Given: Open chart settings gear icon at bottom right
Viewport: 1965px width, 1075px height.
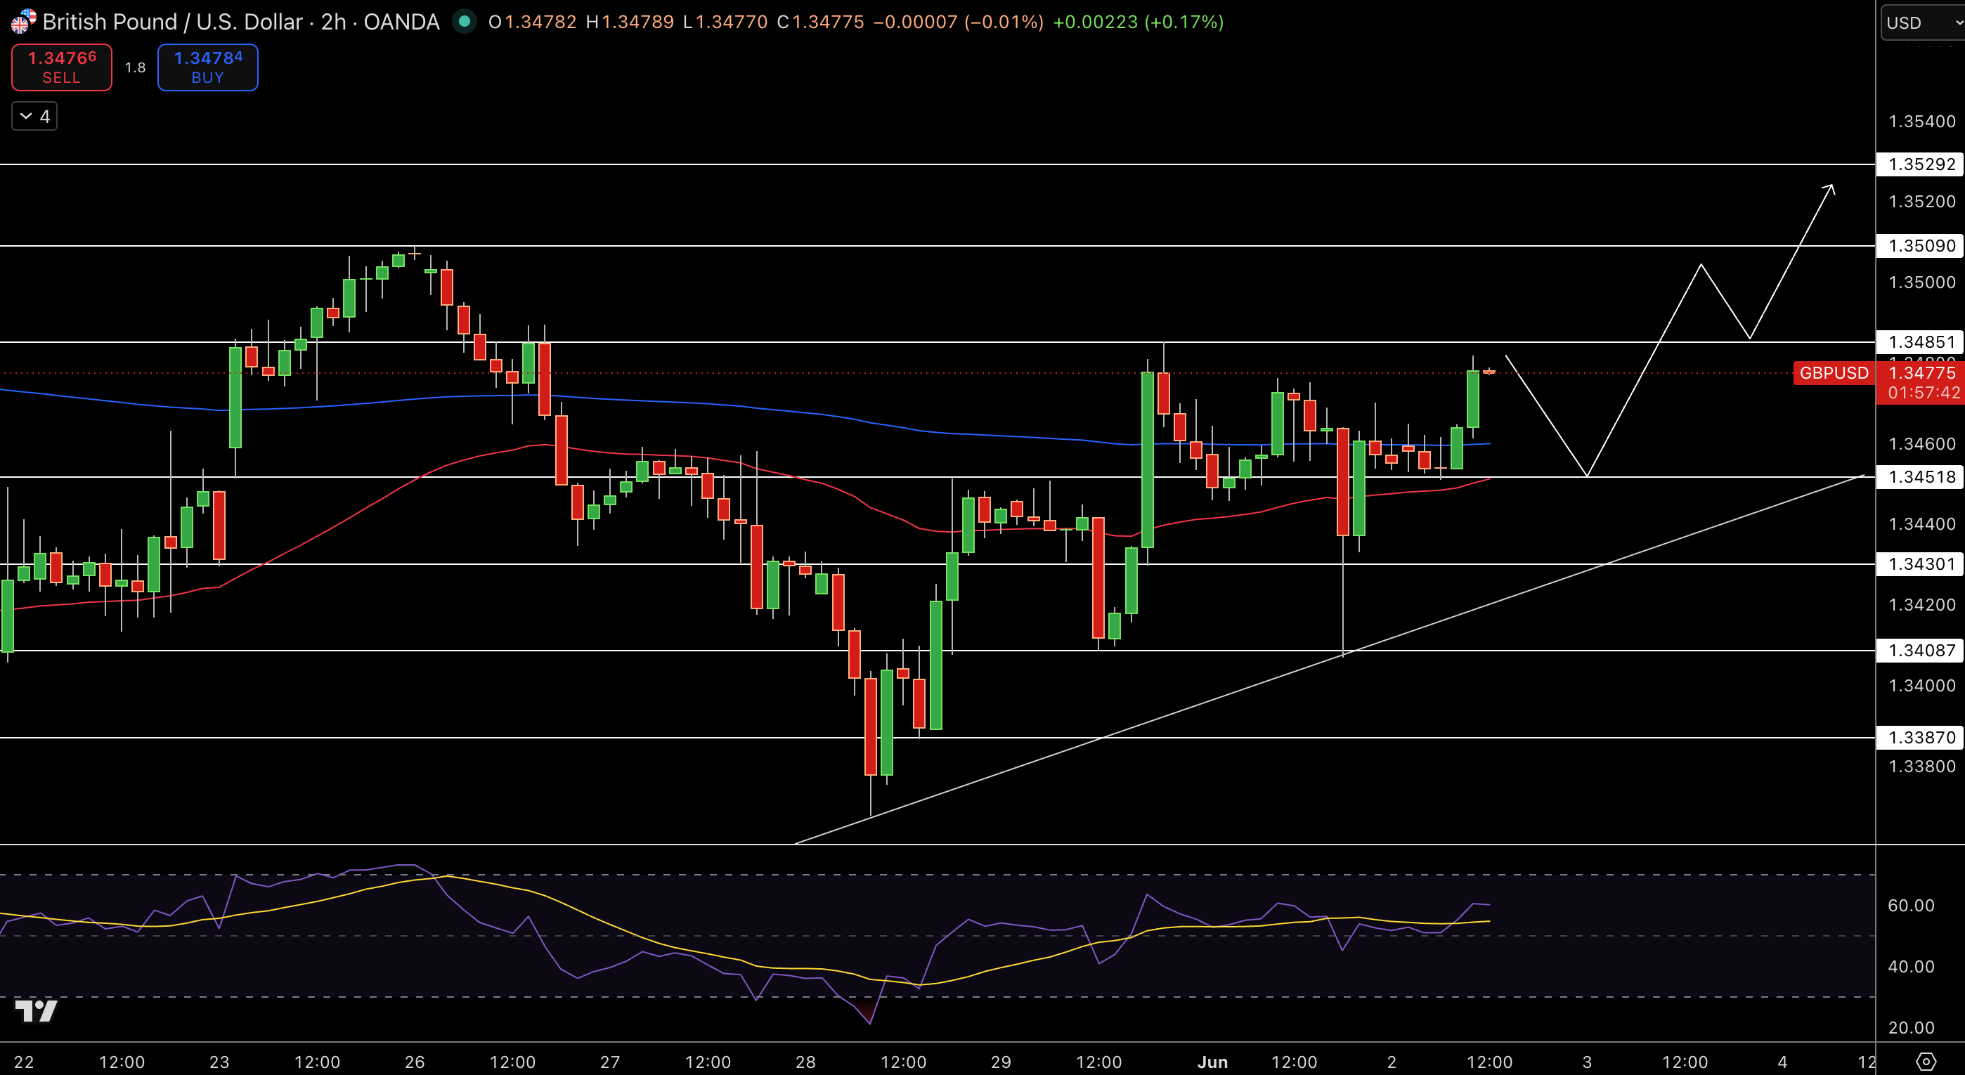Looking at the screenshot, I should (1926, 1061).
